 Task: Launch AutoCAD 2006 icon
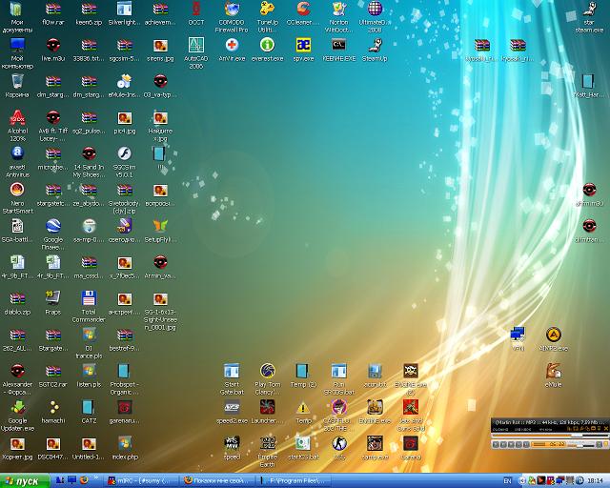click(x=195, y=45)
